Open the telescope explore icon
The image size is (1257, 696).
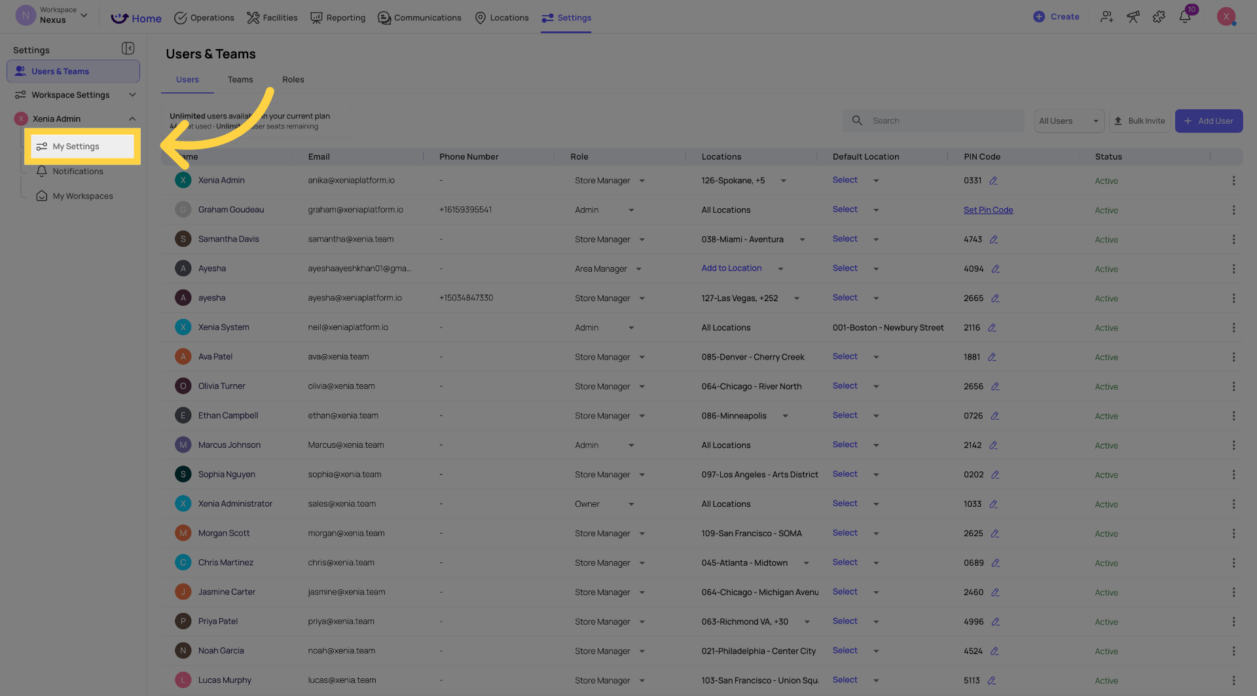(1133, 17)
